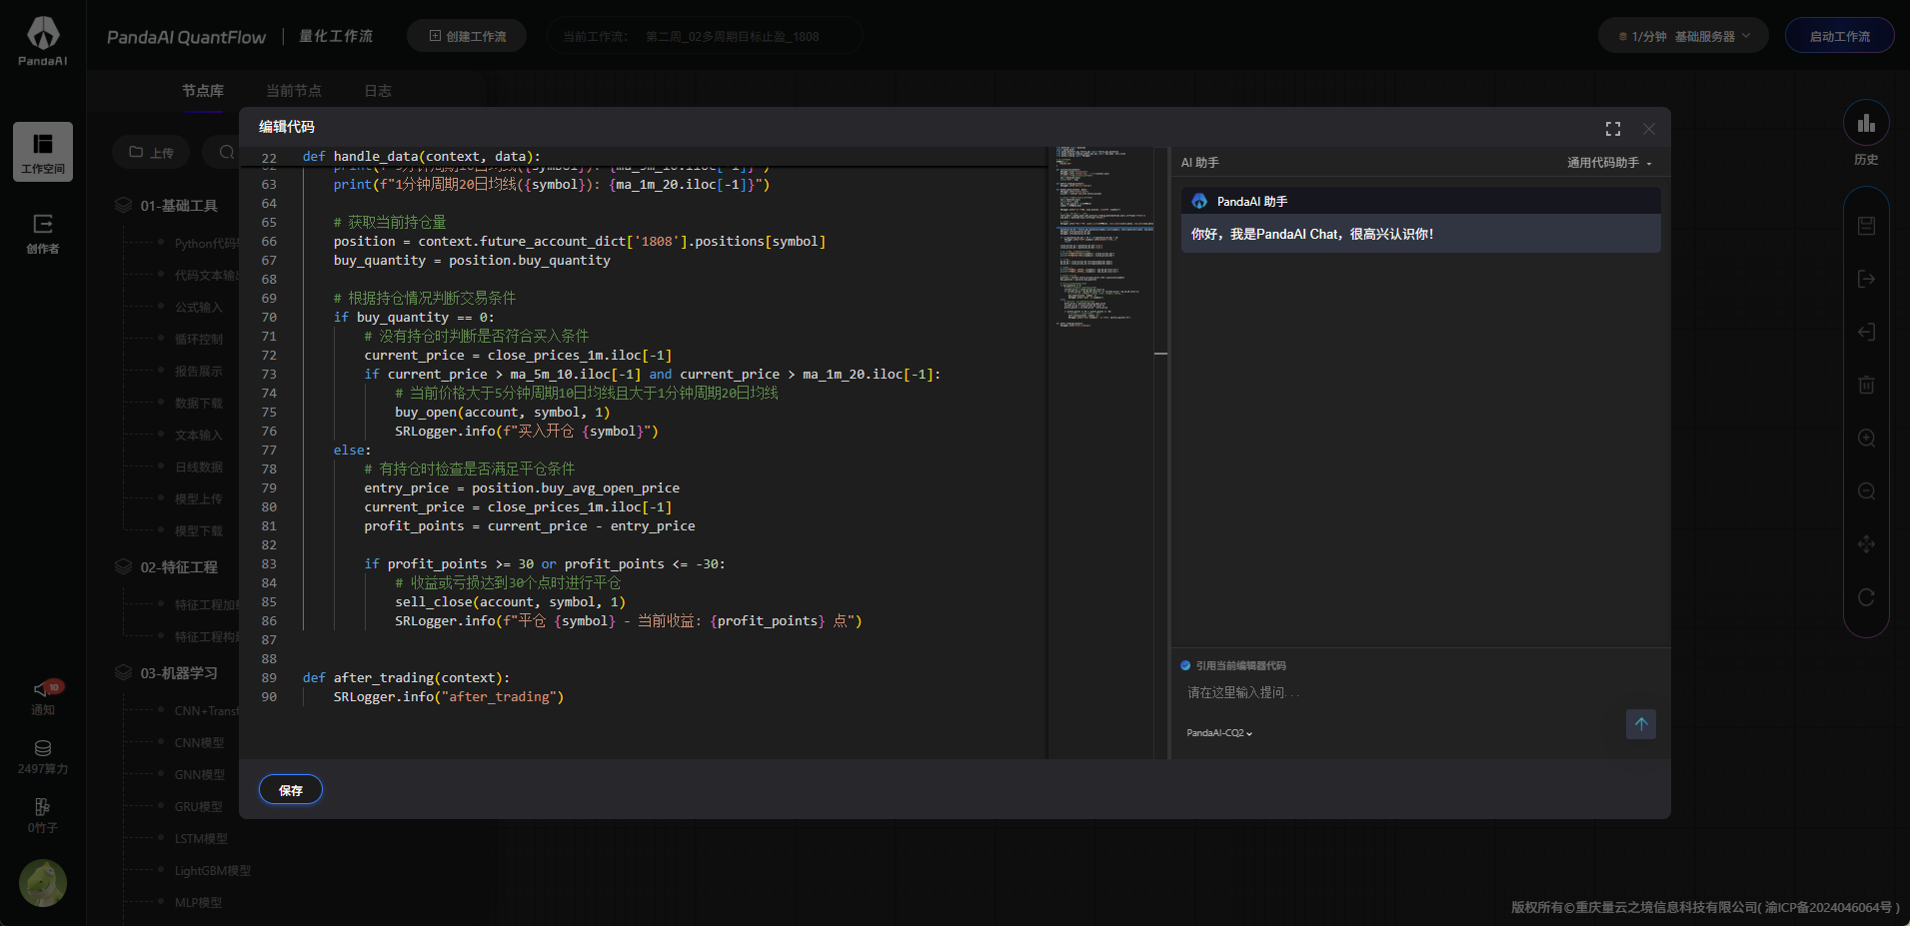Screen dimensions: 1910x926
Task: Click the 启动工作流 button
Action: [1839, 36]
